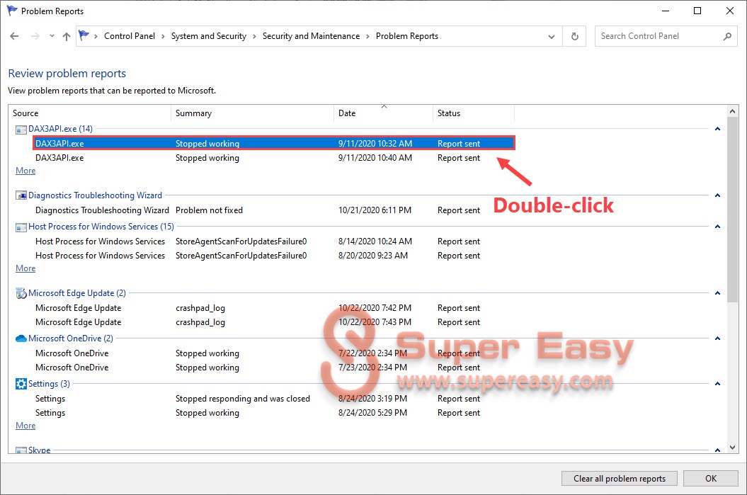747x495 pixels.
Task: Click the Settings gear group icon
Action: point(21,384)
